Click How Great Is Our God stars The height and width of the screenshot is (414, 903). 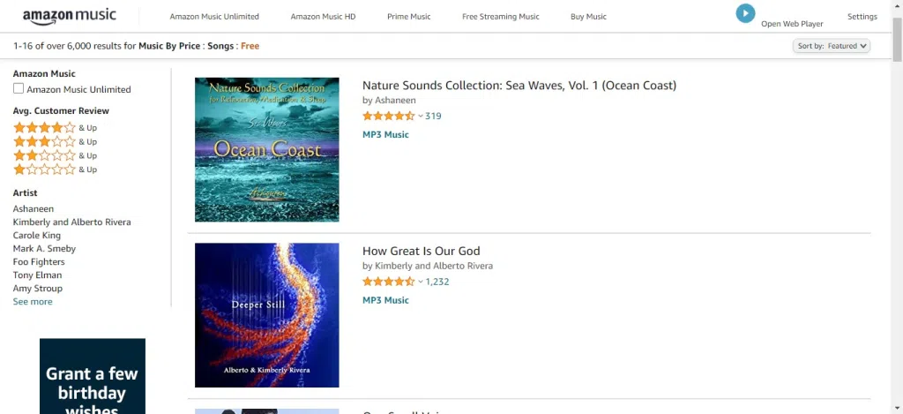point(388,282)
